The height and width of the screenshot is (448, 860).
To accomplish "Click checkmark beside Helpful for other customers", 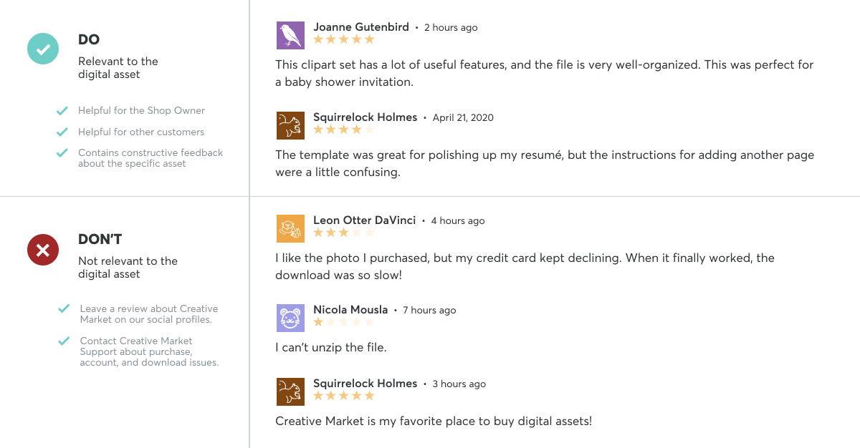I will pyautogui.click(x=62, y=132).
